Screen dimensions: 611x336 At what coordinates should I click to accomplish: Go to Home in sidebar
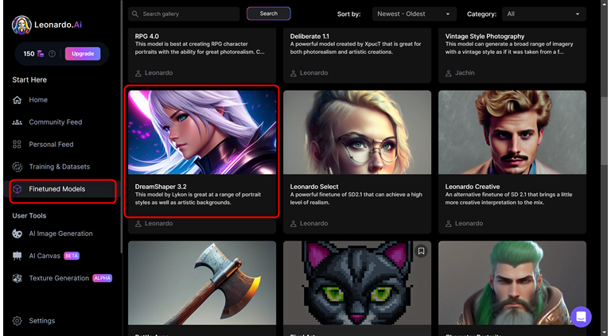coord(38,100)
